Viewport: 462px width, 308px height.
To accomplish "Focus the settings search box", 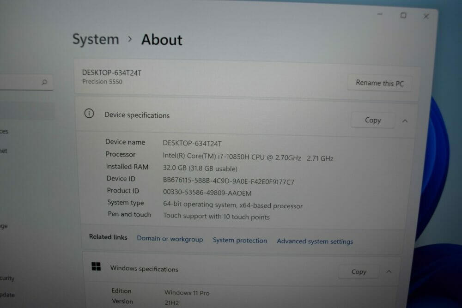I will (x=26, y=82).
